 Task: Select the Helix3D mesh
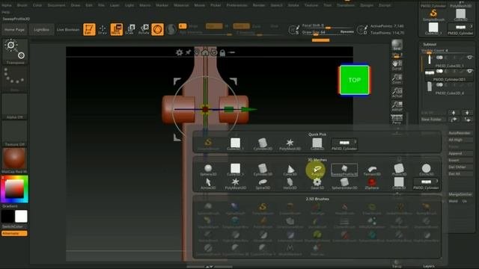point(290,184)
